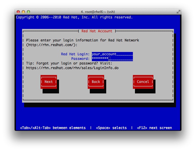Click the window title root@rhel6:~ (ssh)
The height and width of the screenshot is (151, 196).
[98, 12]
